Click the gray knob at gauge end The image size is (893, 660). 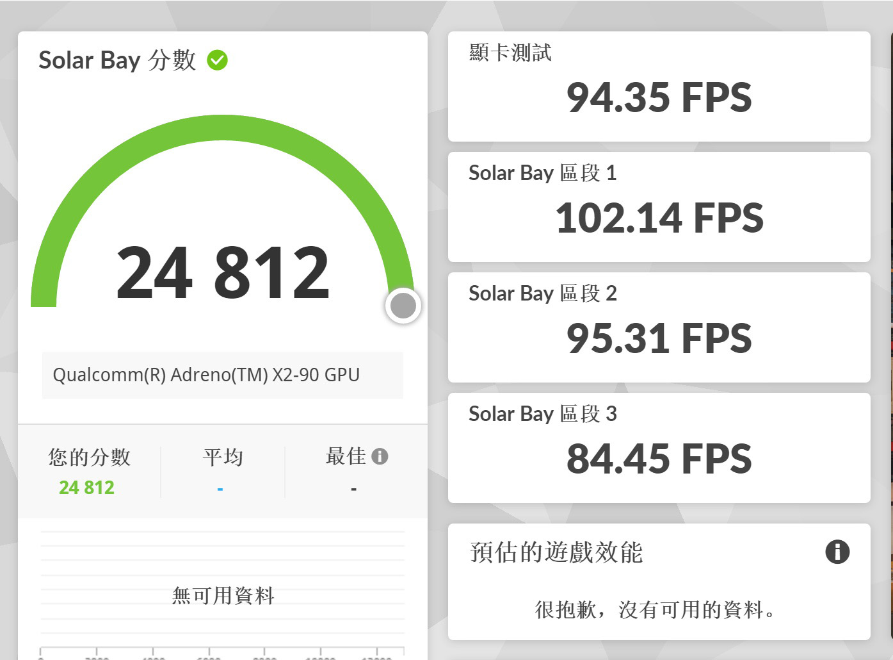pyautogui.click(x=403, y=306)
